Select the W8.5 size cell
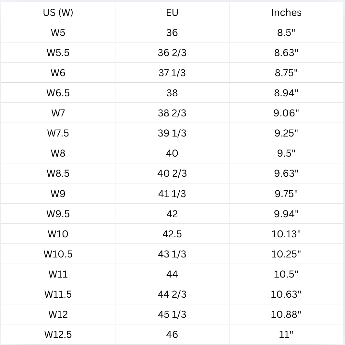Image resolution: width=345 pixels, height=345 pixels. click(x=58, y=173)
